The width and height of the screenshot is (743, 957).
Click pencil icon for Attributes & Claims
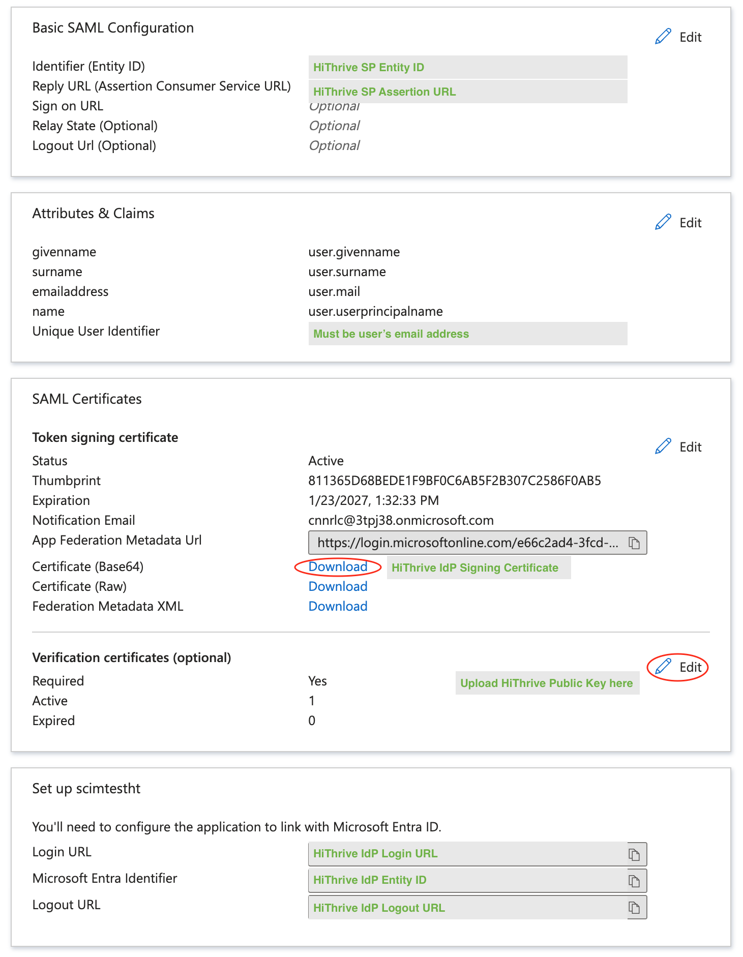click(x=663, y=223)
